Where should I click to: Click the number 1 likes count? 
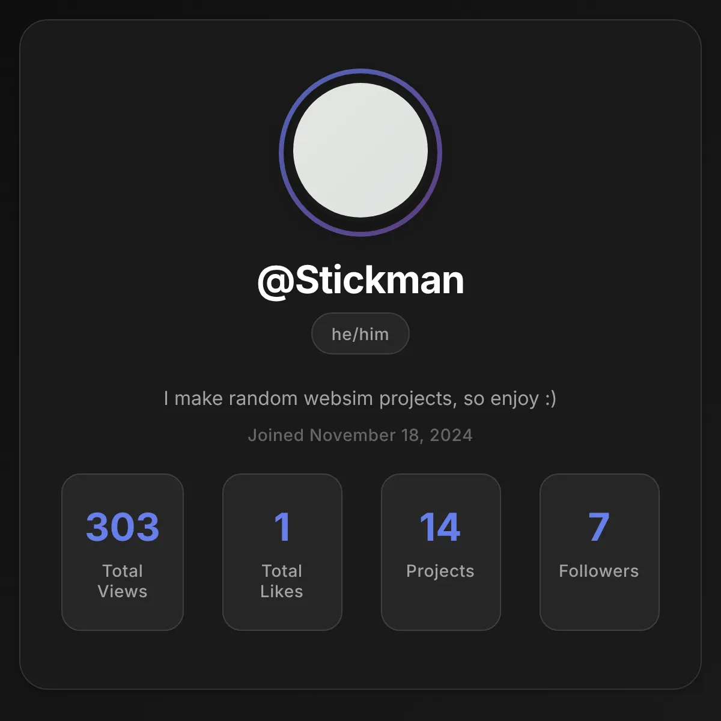click(x=282, y=527)
